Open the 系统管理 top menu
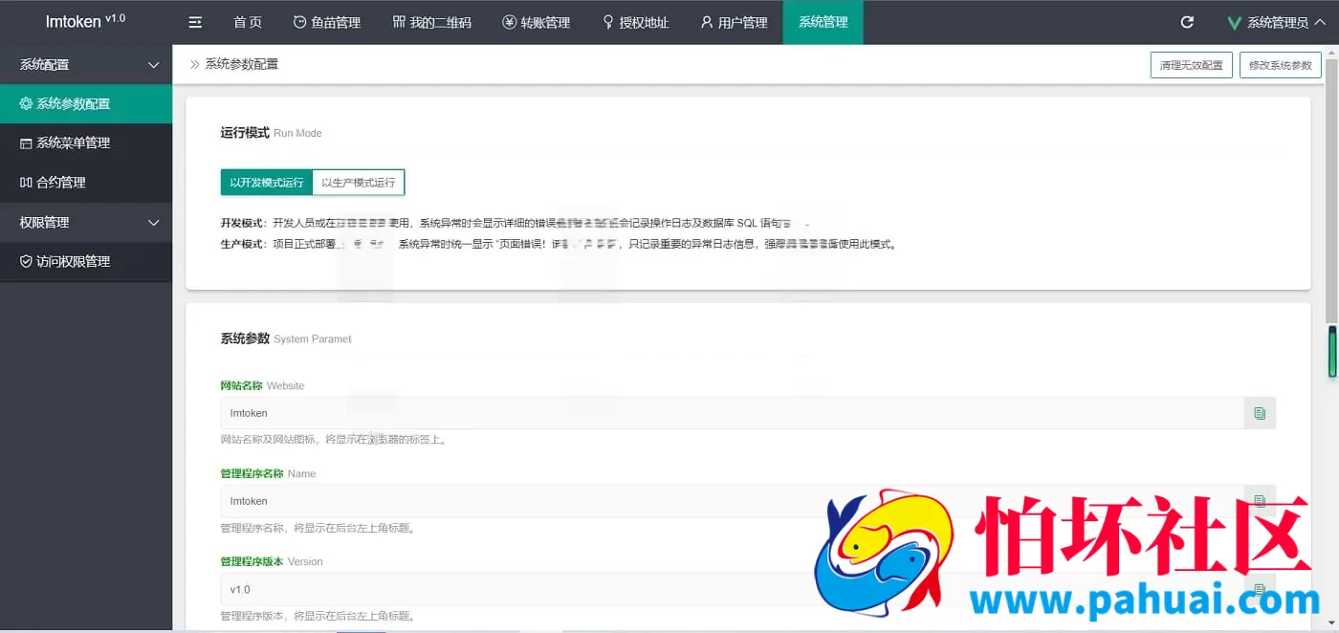This screenshot has height=633, width=1339. [823, 22]
